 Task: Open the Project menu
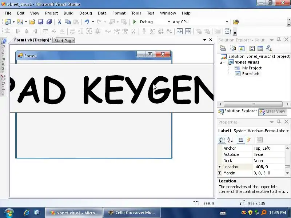point(51,13)
